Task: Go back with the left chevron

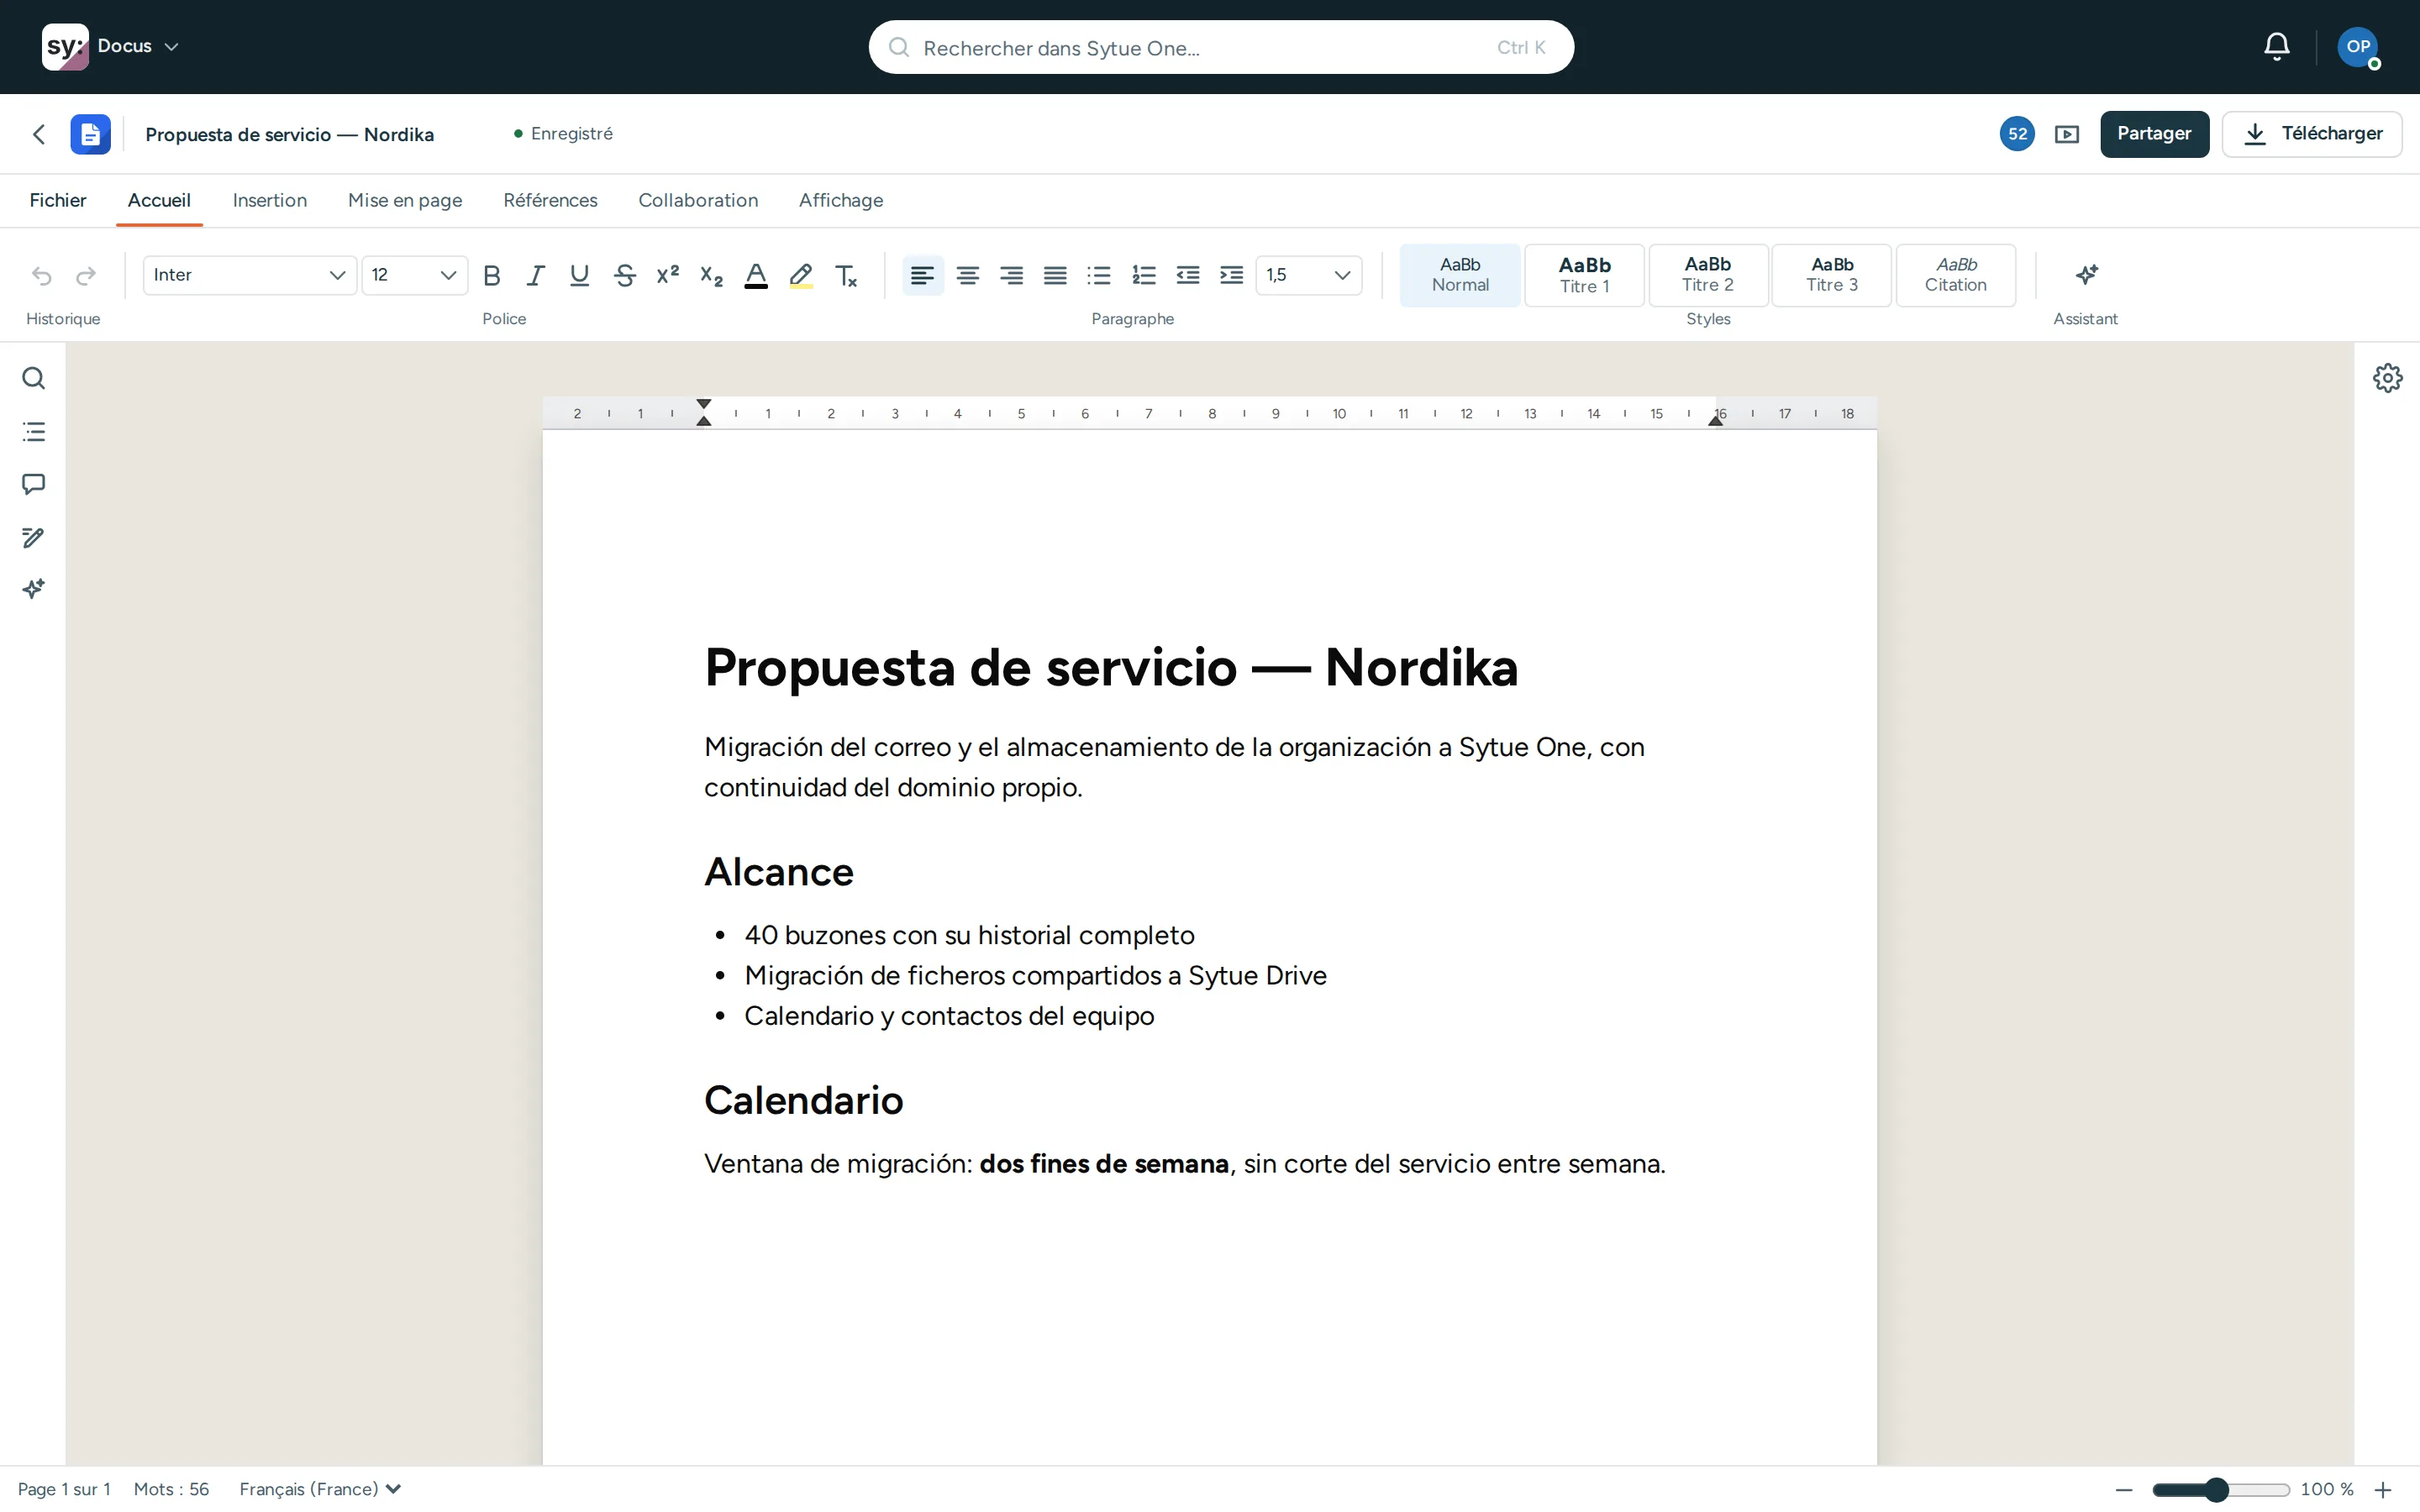Action: (x=39, y=134)
